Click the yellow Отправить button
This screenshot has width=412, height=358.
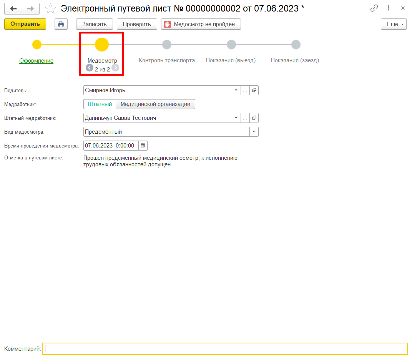click(x=25, y=24)
